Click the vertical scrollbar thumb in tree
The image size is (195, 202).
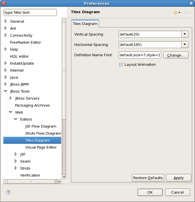(x=64, y=71)
